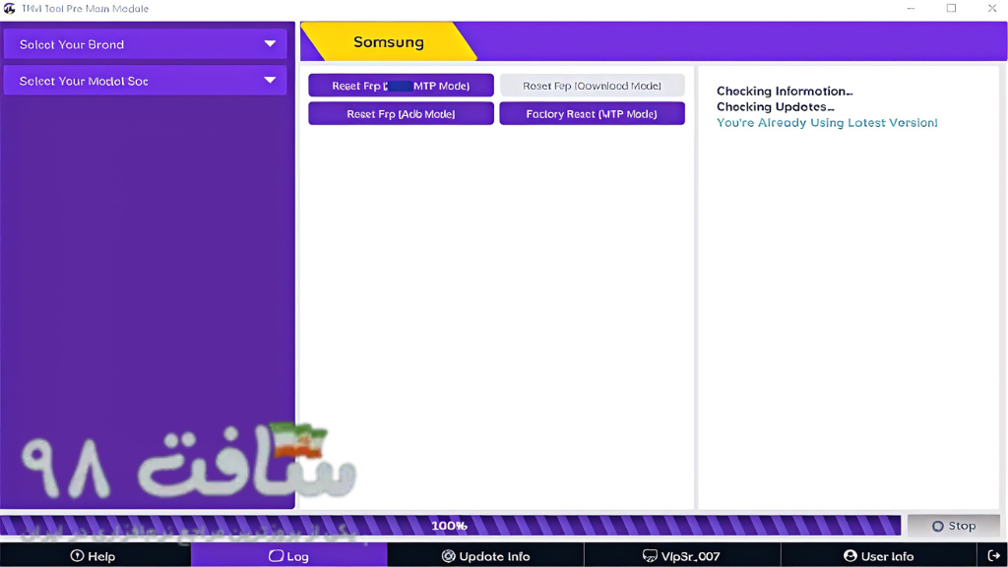Click the logout exit icon
The height and width of the screenshot is (567, 1008).
[x=993, y=555]
